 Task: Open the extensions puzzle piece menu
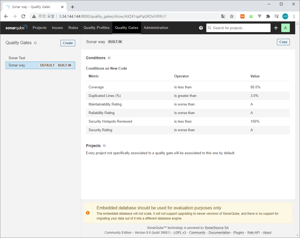click(268, 16)
